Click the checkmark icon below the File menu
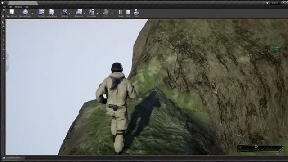The height and width of the screenshot is (162, 288). point(4,10)
